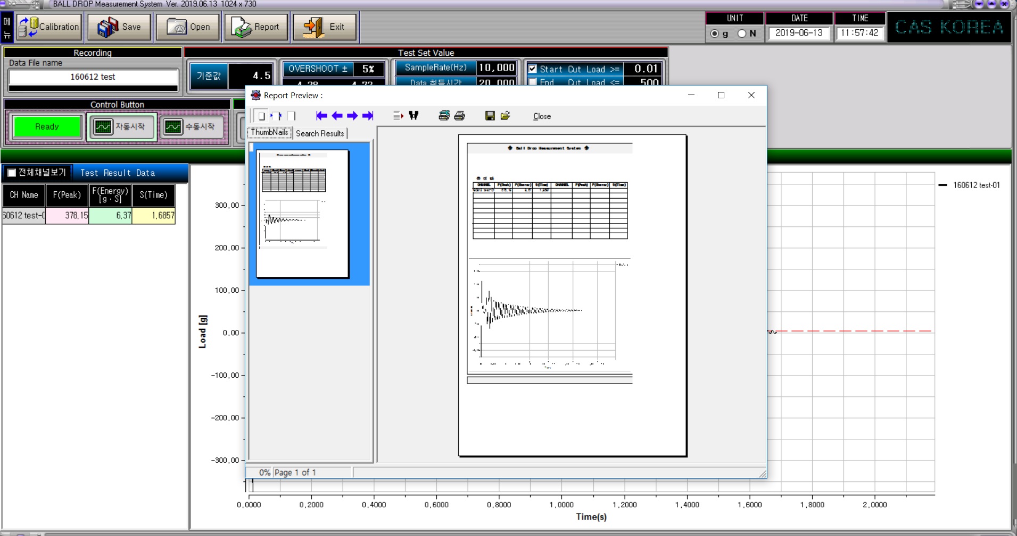
Task: Click the Calibration button in main toolbar
Action: pos(49,27)
